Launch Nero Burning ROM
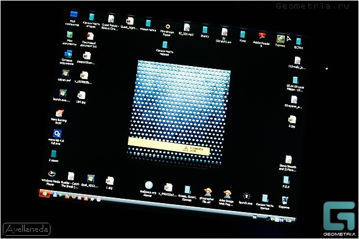 point(59,114)
